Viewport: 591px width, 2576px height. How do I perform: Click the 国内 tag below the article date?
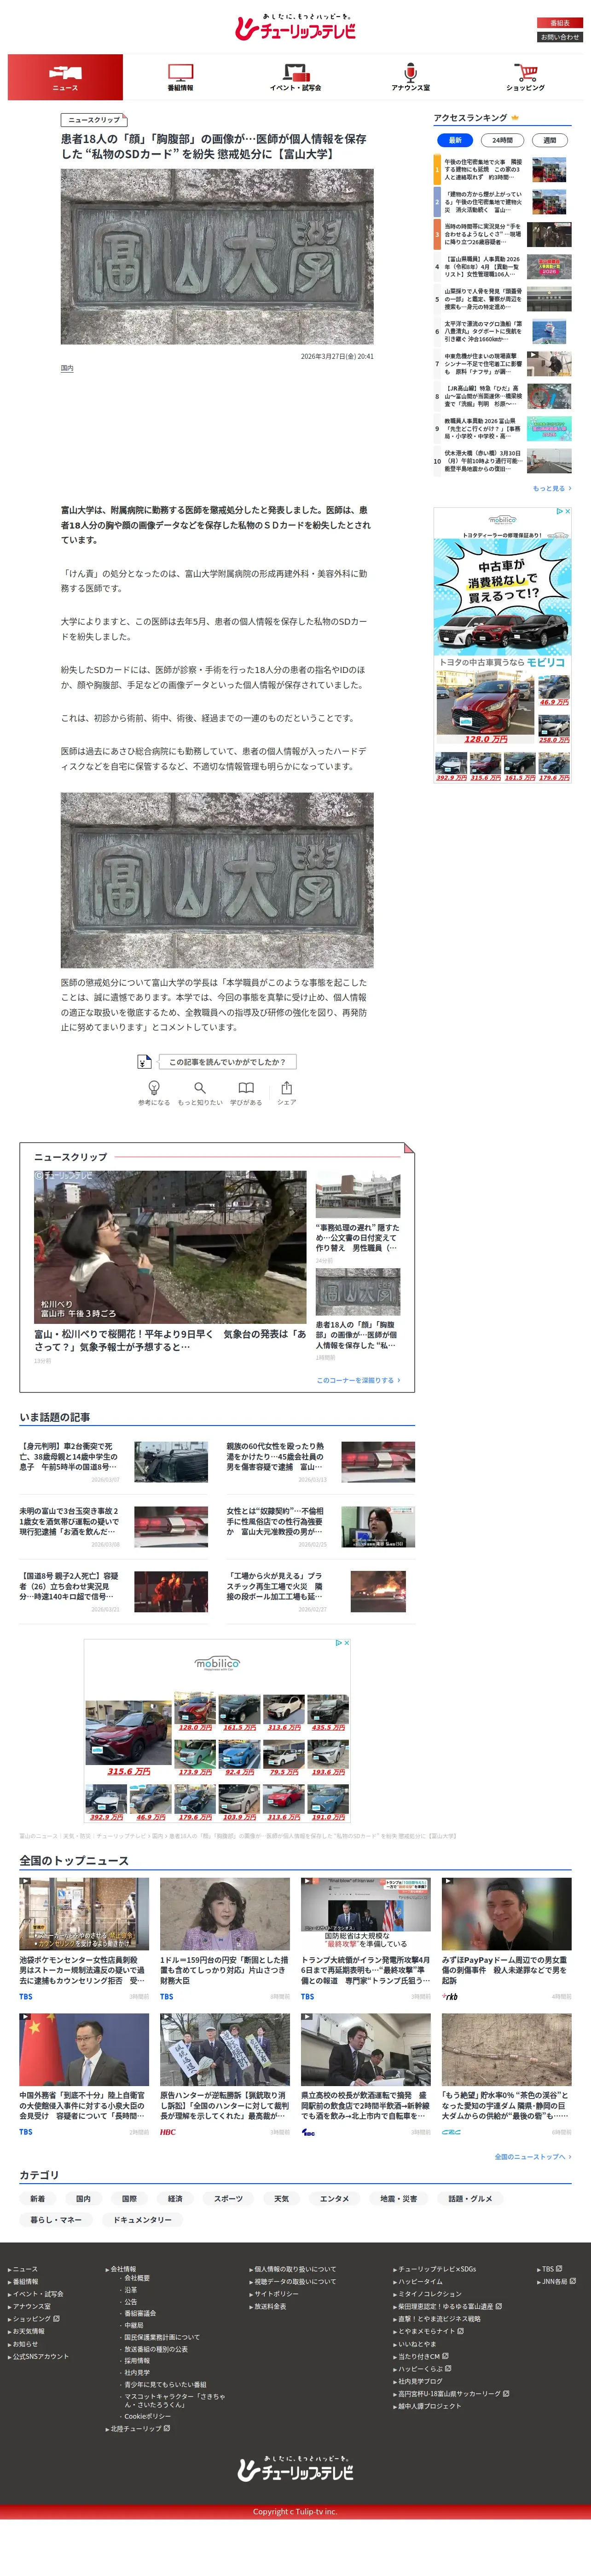click(x=67, y=369)
